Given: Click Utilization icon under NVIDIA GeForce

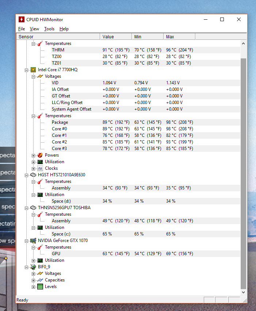Looking at the screenshot, I should 40,260.
